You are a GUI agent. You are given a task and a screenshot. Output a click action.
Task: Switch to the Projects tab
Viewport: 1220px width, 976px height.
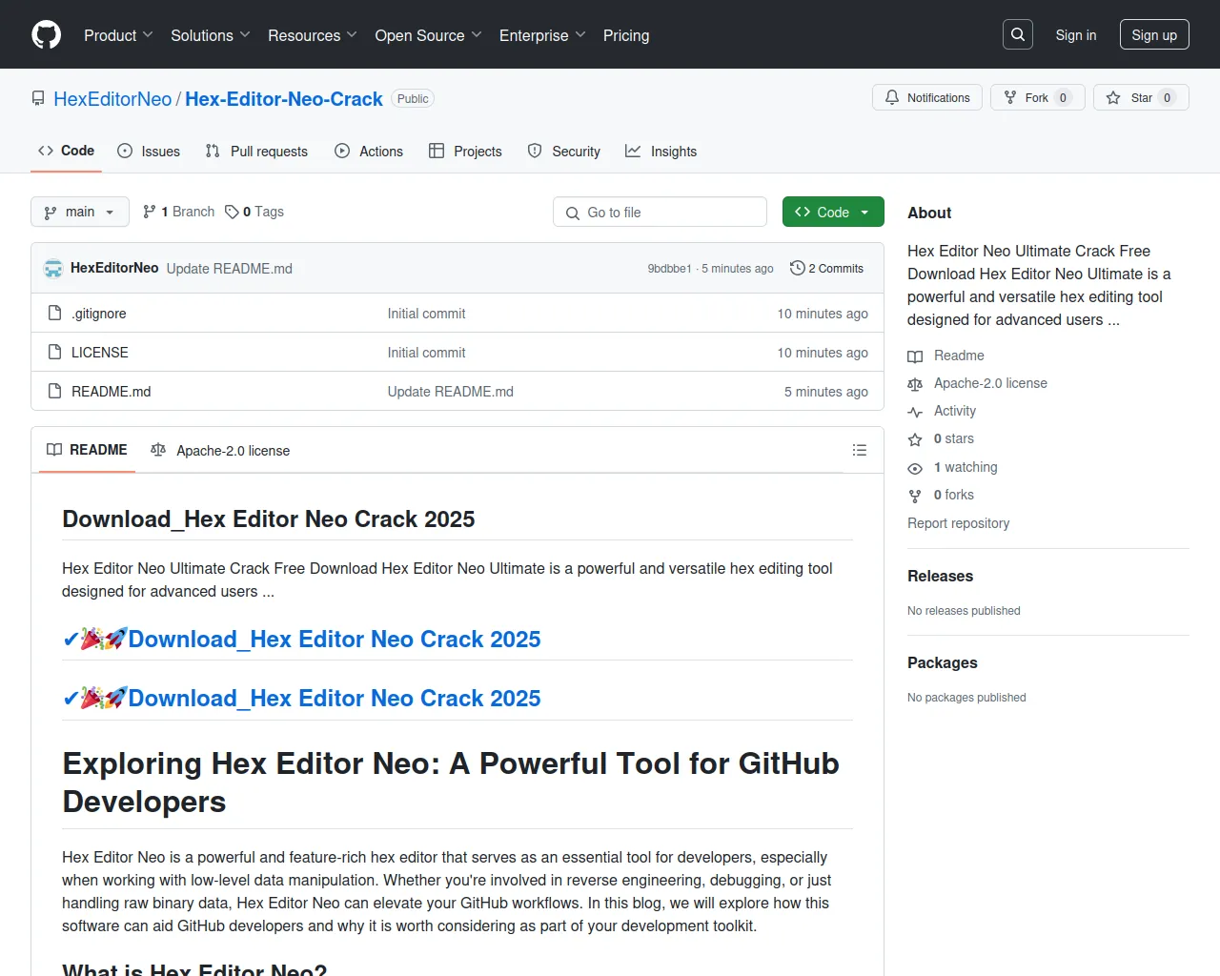[465, 151]
